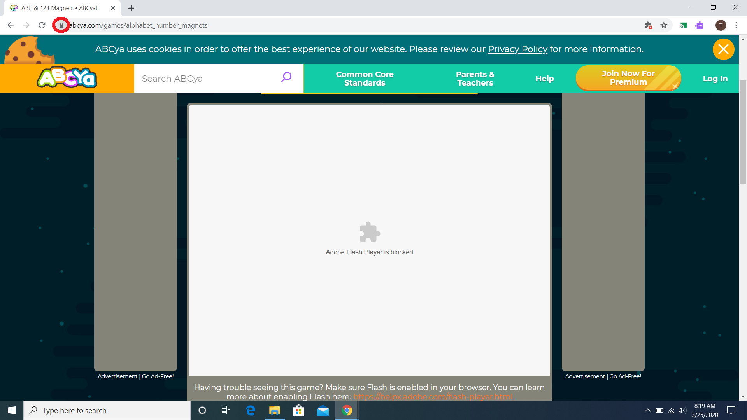Click the blocked plugin icon in address bar
747x420 pixels.
pyautogui.click(x=648, y=25)
